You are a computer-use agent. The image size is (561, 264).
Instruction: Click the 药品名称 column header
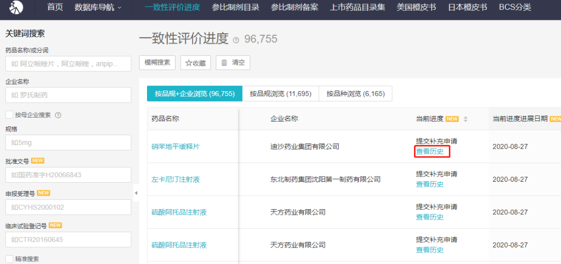(x=165, y=119)
